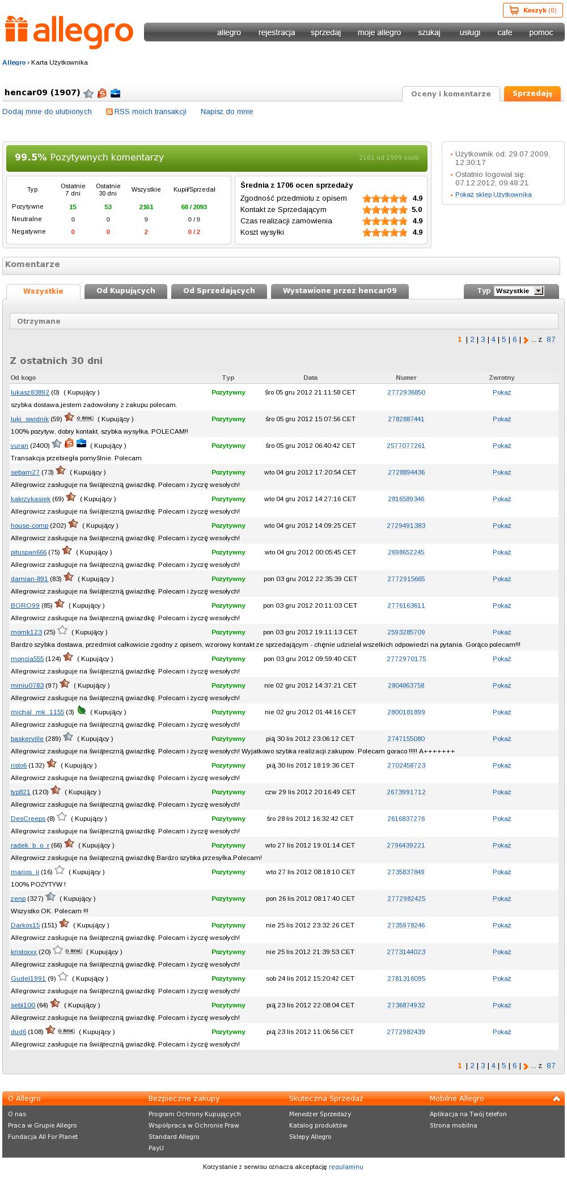Image resolution: width=567 pixels, height=1178 pixels.
Task: Open the Sprzedaję tab
Action: pyautogui.click(x=532, y=94)
